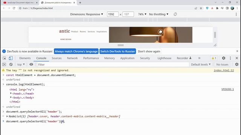
Task: Click Always match Chrome's language
Action: (x=76, y=51)
